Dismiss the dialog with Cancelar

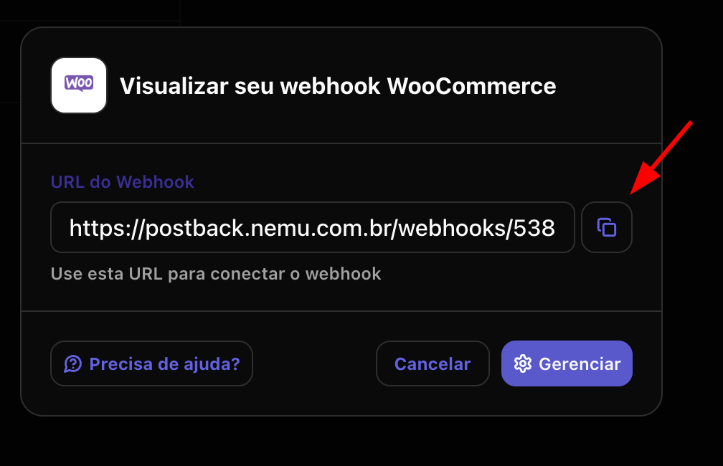(x=433, y=363)
